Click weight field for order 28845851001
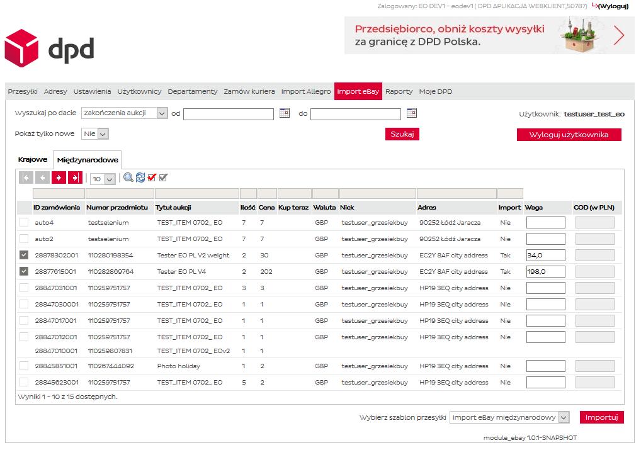Viewport: 641px width, 450px height. point(546,366)
